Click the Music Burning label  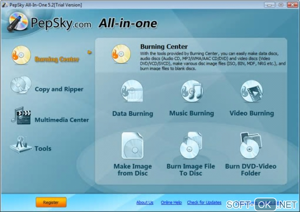click(191, 113)
